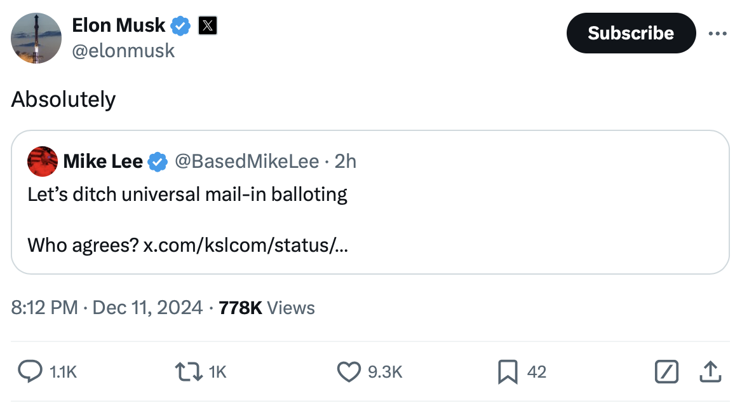Open Elon Musk's profile picture
The width and height of the screenshot is (742, 412).
[36, 38]
